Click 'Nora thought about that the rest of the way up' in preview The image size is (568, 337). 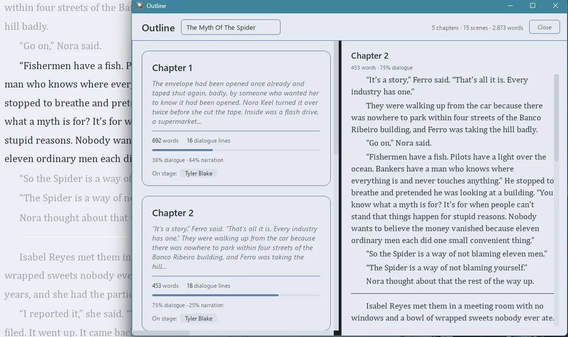pyautogui.click(x=449, y=281)
